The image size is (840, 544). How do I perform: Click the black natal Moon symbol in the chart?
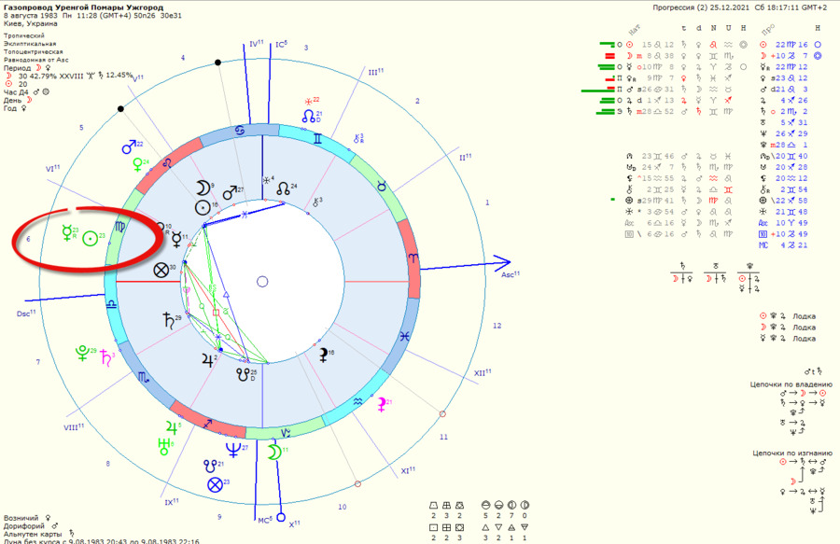click(200, 186)
